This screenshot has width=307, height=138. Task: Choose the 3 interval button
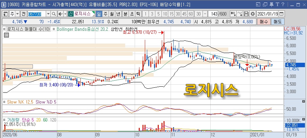pyautogui.click(x=152, y=14)
